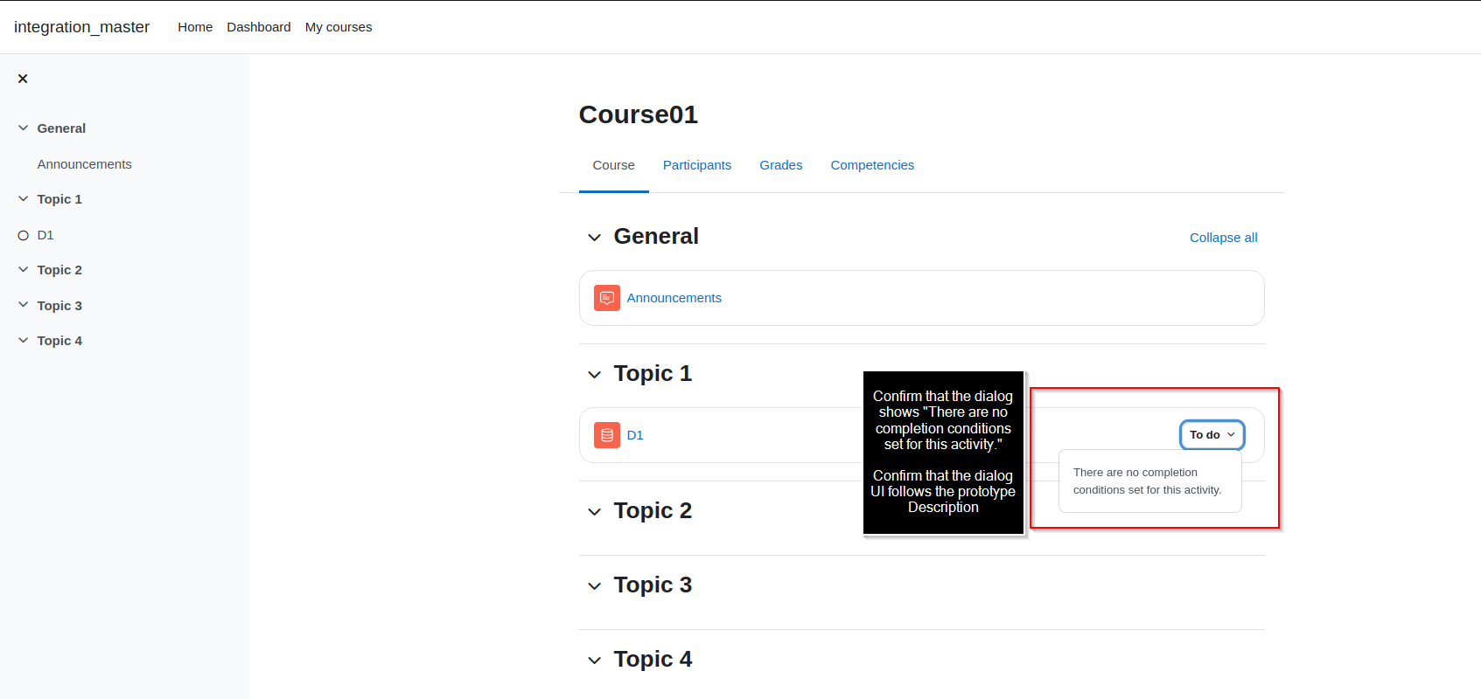Click the Topic 3 section heading

click(653, 585)
